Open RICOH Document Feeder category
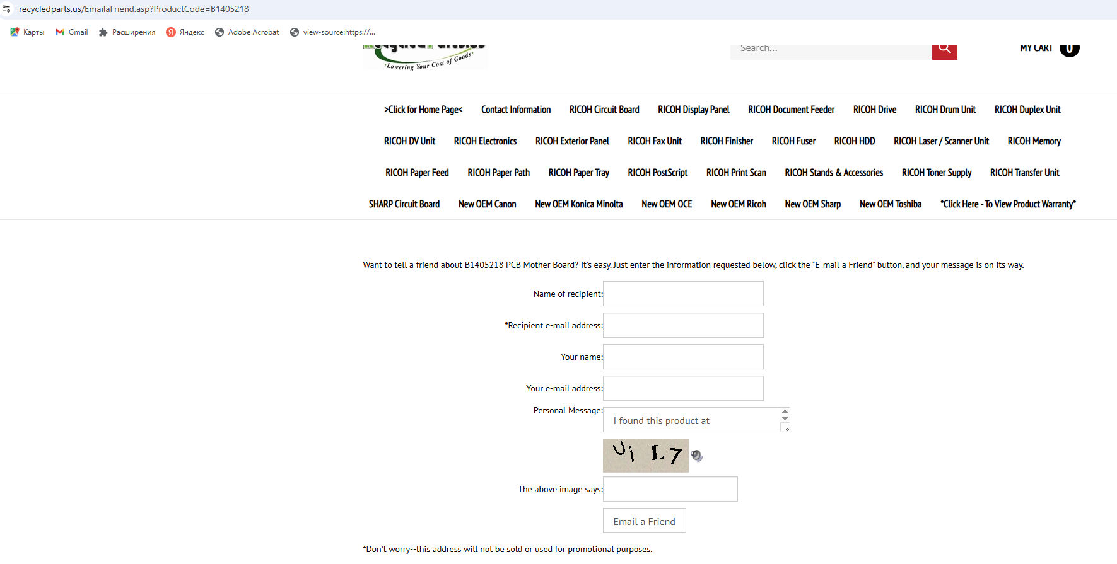Image resolution: width=1117 pixels, height=564 pixels. (791, 110)
